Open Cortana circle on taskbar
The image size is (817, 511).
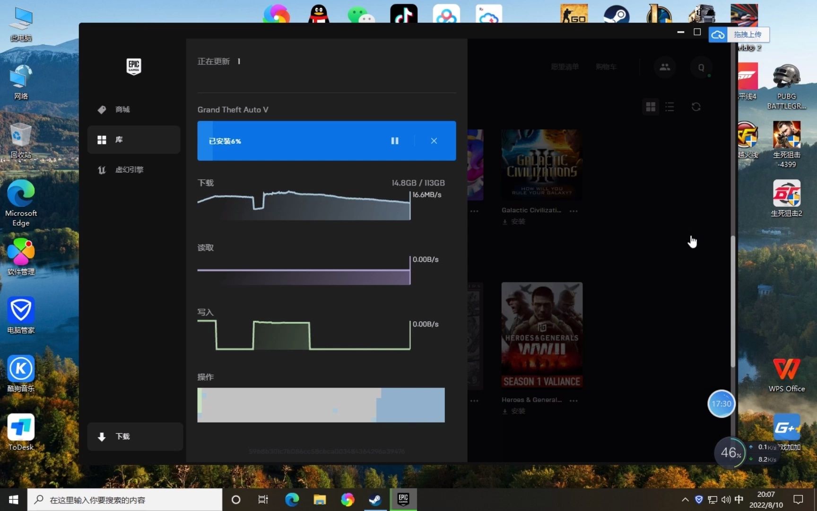(x=235, y=500)
